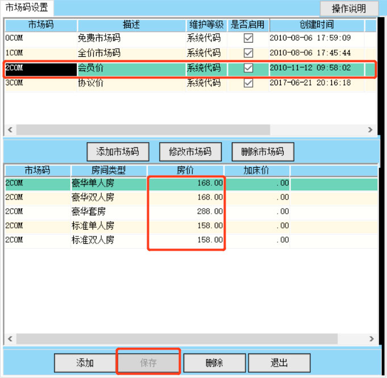The height and width of the screenshot is (378, 387).
Task: Click timestamp 2017-06-21 20:16:18
Action: click(310, 83)
